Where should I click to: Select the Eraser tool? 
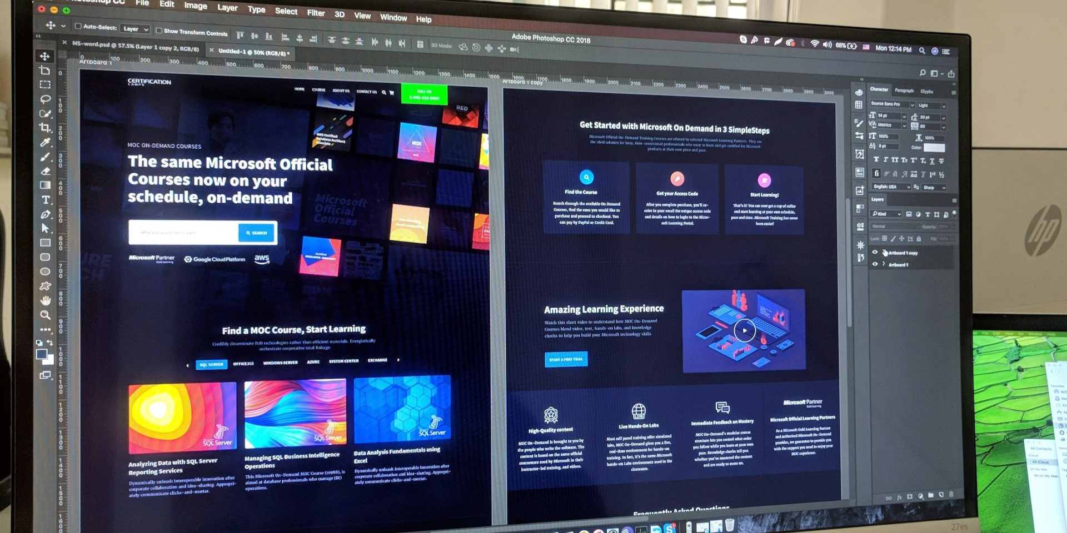coord(46,171)
